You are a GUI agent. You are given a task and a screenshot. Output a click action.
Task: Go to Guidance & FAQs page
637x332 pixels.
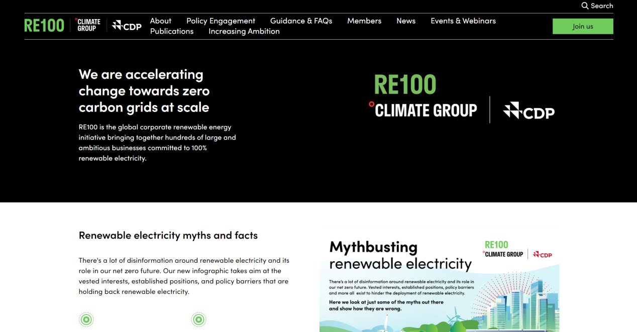tap(301, 21)
